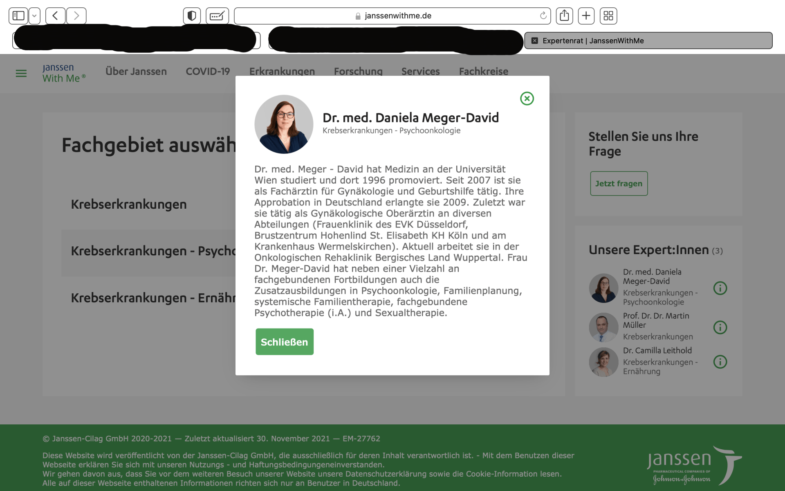Click the name Dr. Camilla Leithold
The height and width of the screenshot is (491, 785).
[657, 351]
